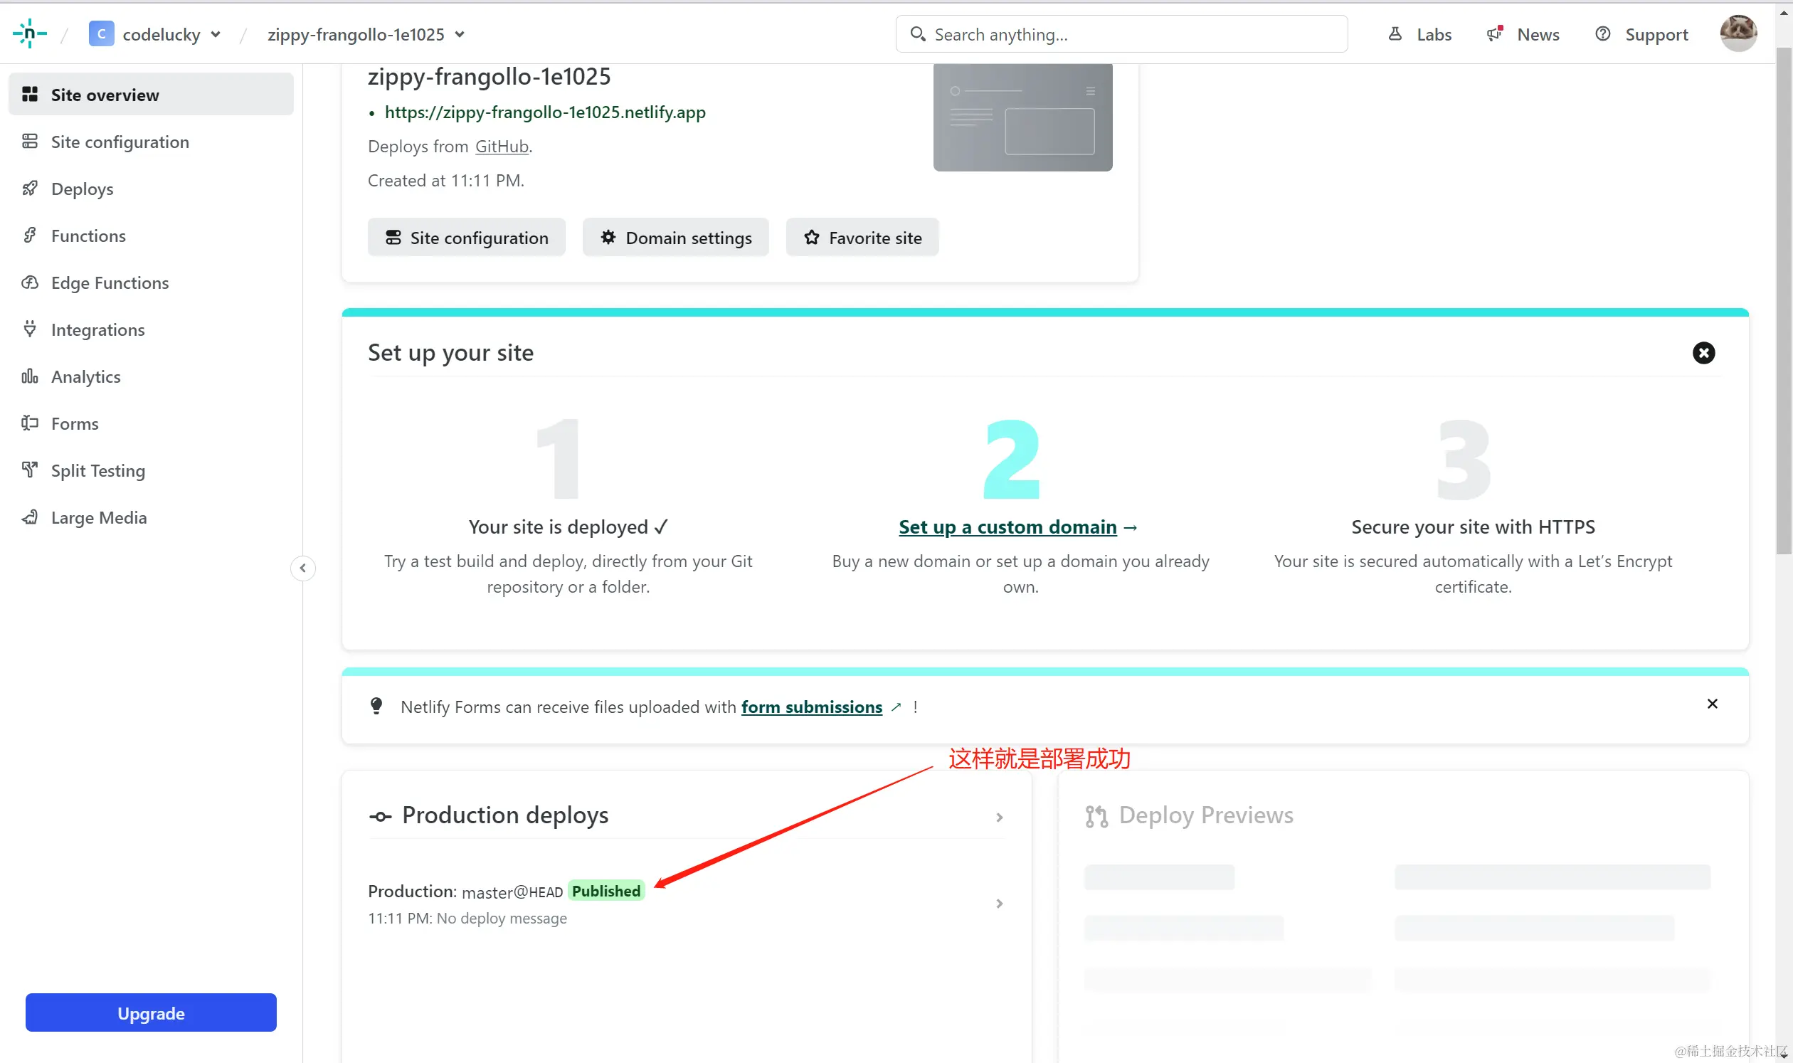Viewport: 1793px width, 1063px height.
Task: Click the Production deploys heading
Action: (505, 815)
